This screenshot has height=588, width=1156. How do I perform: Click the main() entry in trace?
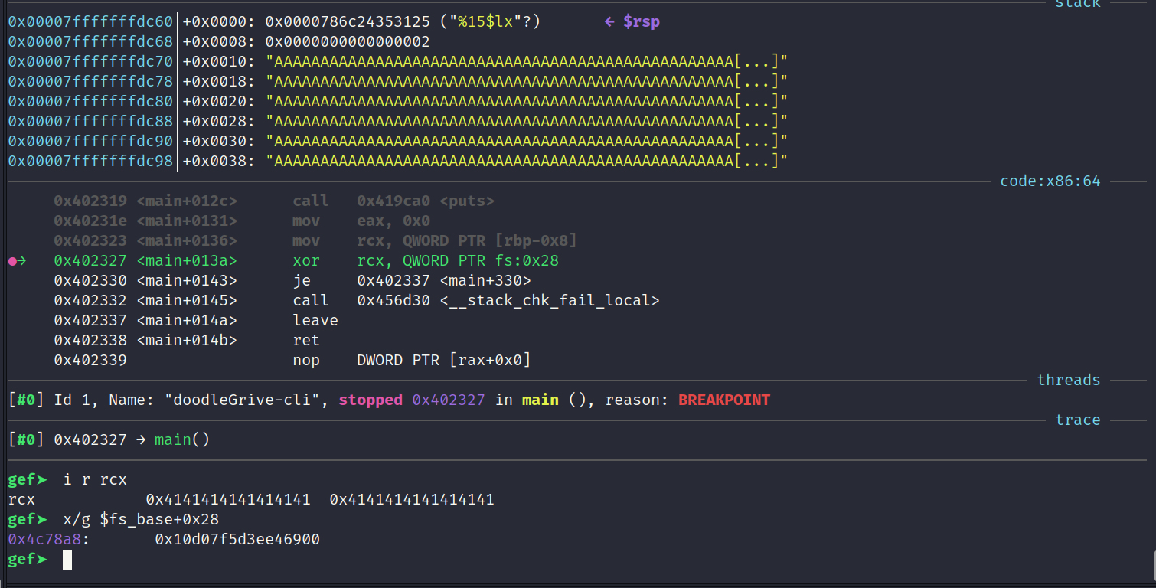[182, 440]
